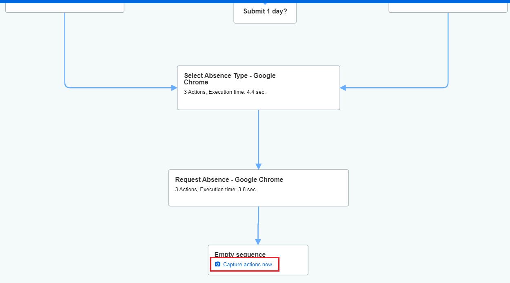The height and width of the screenshot is (283, 510).
Task: Click the small triangle atop Submit 1 day?
Action: click(x=265, y=4)
